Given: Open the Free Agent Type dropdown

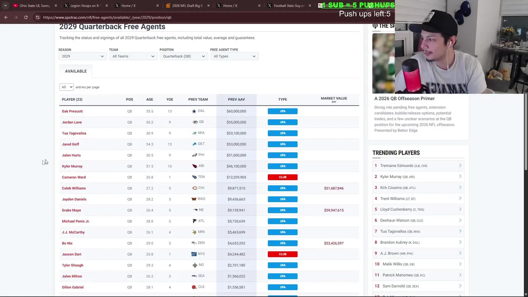Looking at the screenshot, I should (x=234, y=56).
